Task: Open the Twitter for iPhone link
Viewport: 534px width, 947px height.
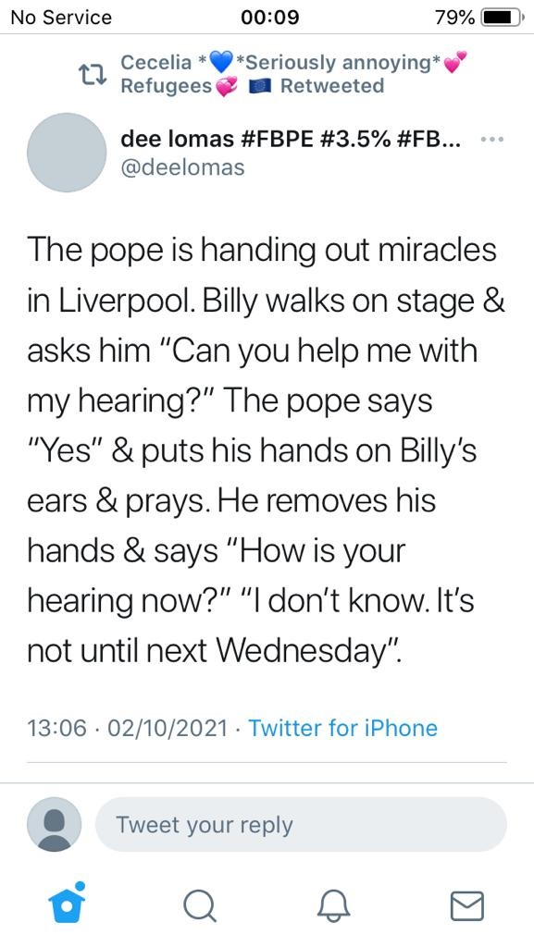Action: click(342, 728)
